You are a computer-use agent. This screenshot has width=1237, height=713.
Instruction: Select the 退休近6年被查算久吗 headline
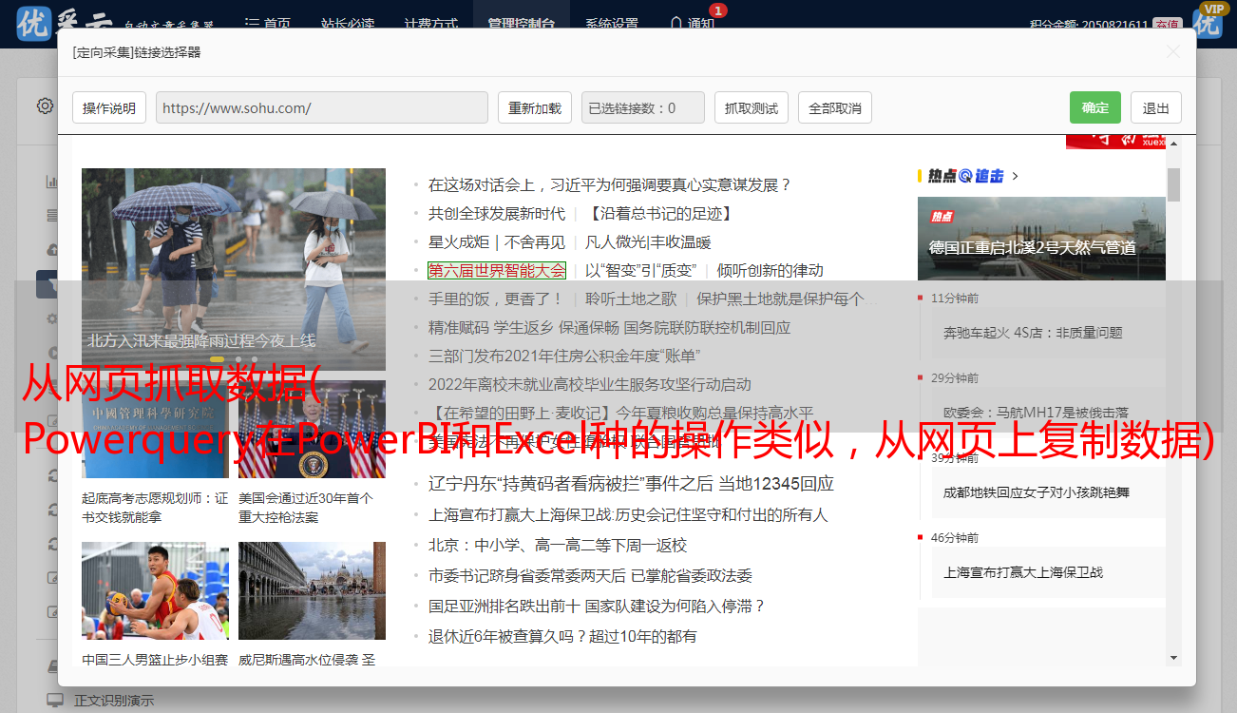562,636
